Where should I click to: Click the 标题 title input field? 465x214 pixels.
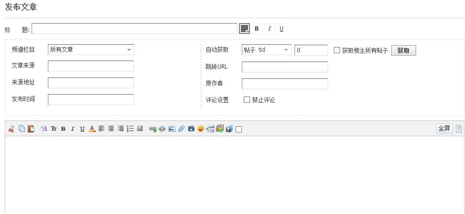[x=135, y=29]
